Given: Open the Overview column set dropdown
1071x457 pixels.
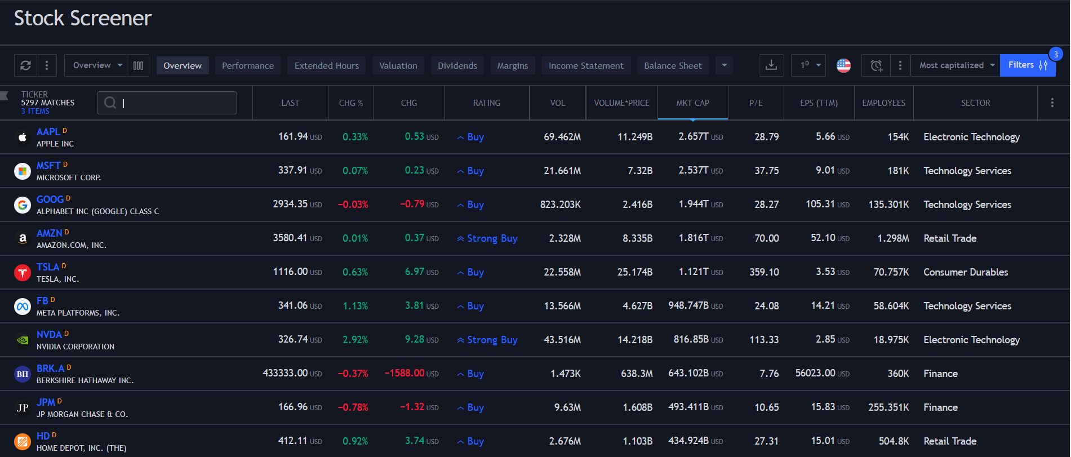Looking at the screenshot, I should [96, 65].
